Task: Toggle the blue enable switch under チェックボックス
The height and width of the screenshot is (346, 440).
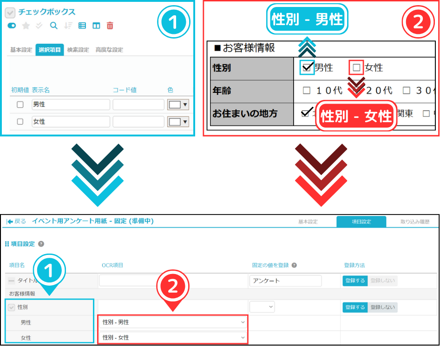Action: point(12,26)
